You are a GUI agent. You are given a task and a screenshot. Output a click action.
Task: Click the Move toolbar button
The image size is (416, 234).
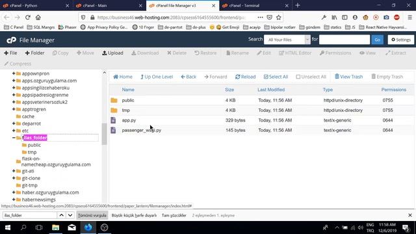(85, 53)
